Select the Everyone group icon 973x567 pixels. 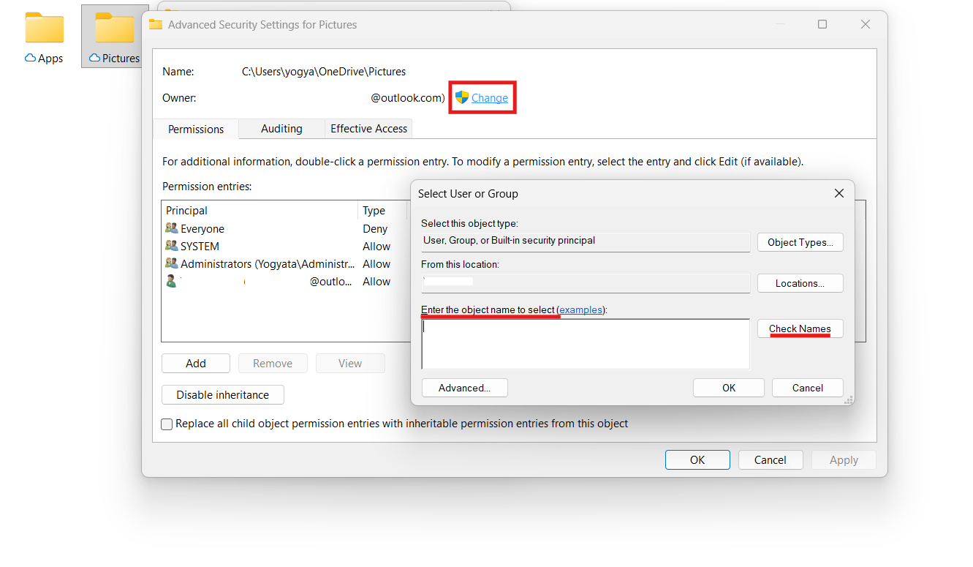click(171, 228)
